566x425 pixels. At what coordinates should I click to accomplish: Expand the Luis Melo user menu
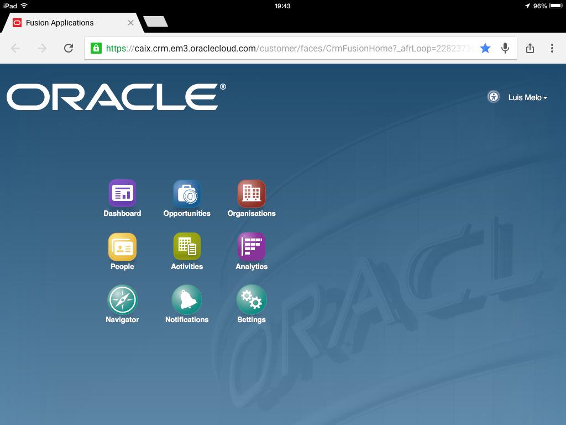point(527,97)
